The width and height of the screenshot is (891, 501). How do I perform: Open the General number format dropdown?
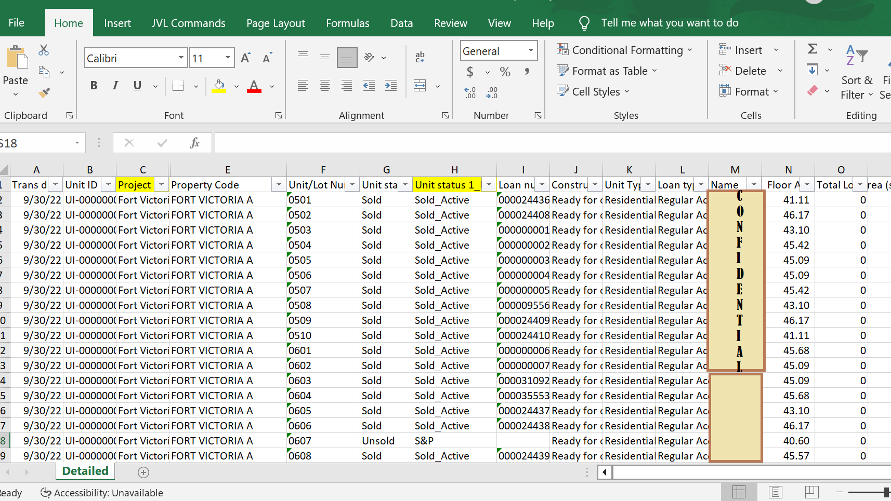(531, 50)
